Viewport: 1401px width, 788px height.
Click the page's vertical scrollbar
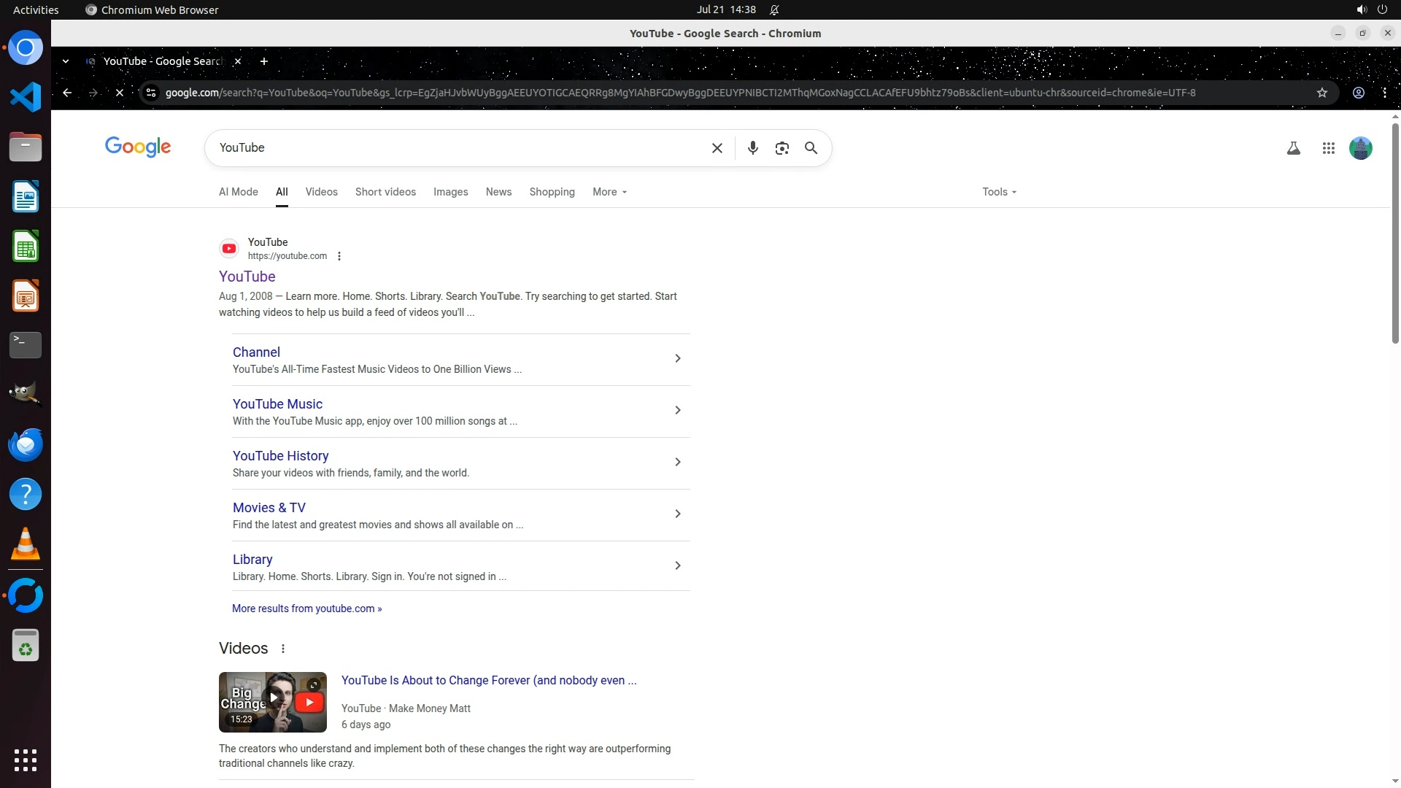(1395, 233)
